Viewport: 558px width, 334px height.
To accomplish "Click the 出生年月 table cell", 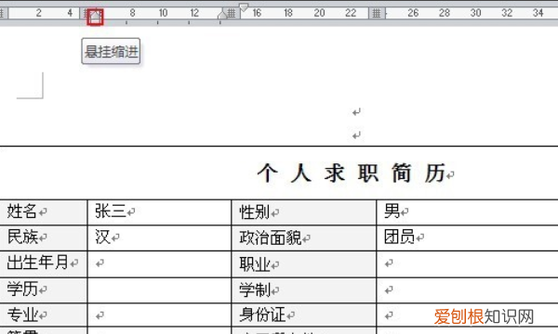I will [44, 264].
